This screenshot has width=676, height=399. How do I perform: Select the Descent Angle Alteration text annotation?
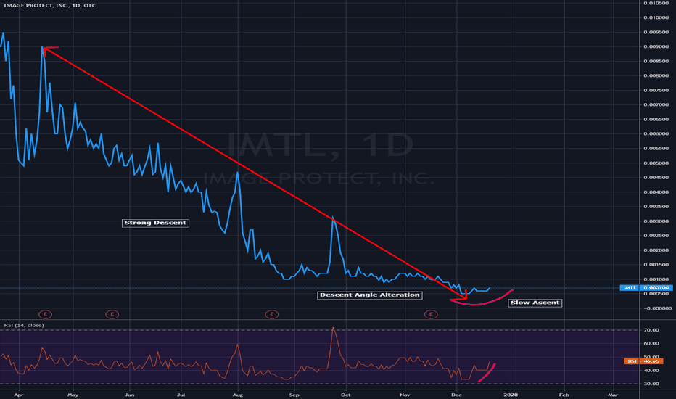369,295
